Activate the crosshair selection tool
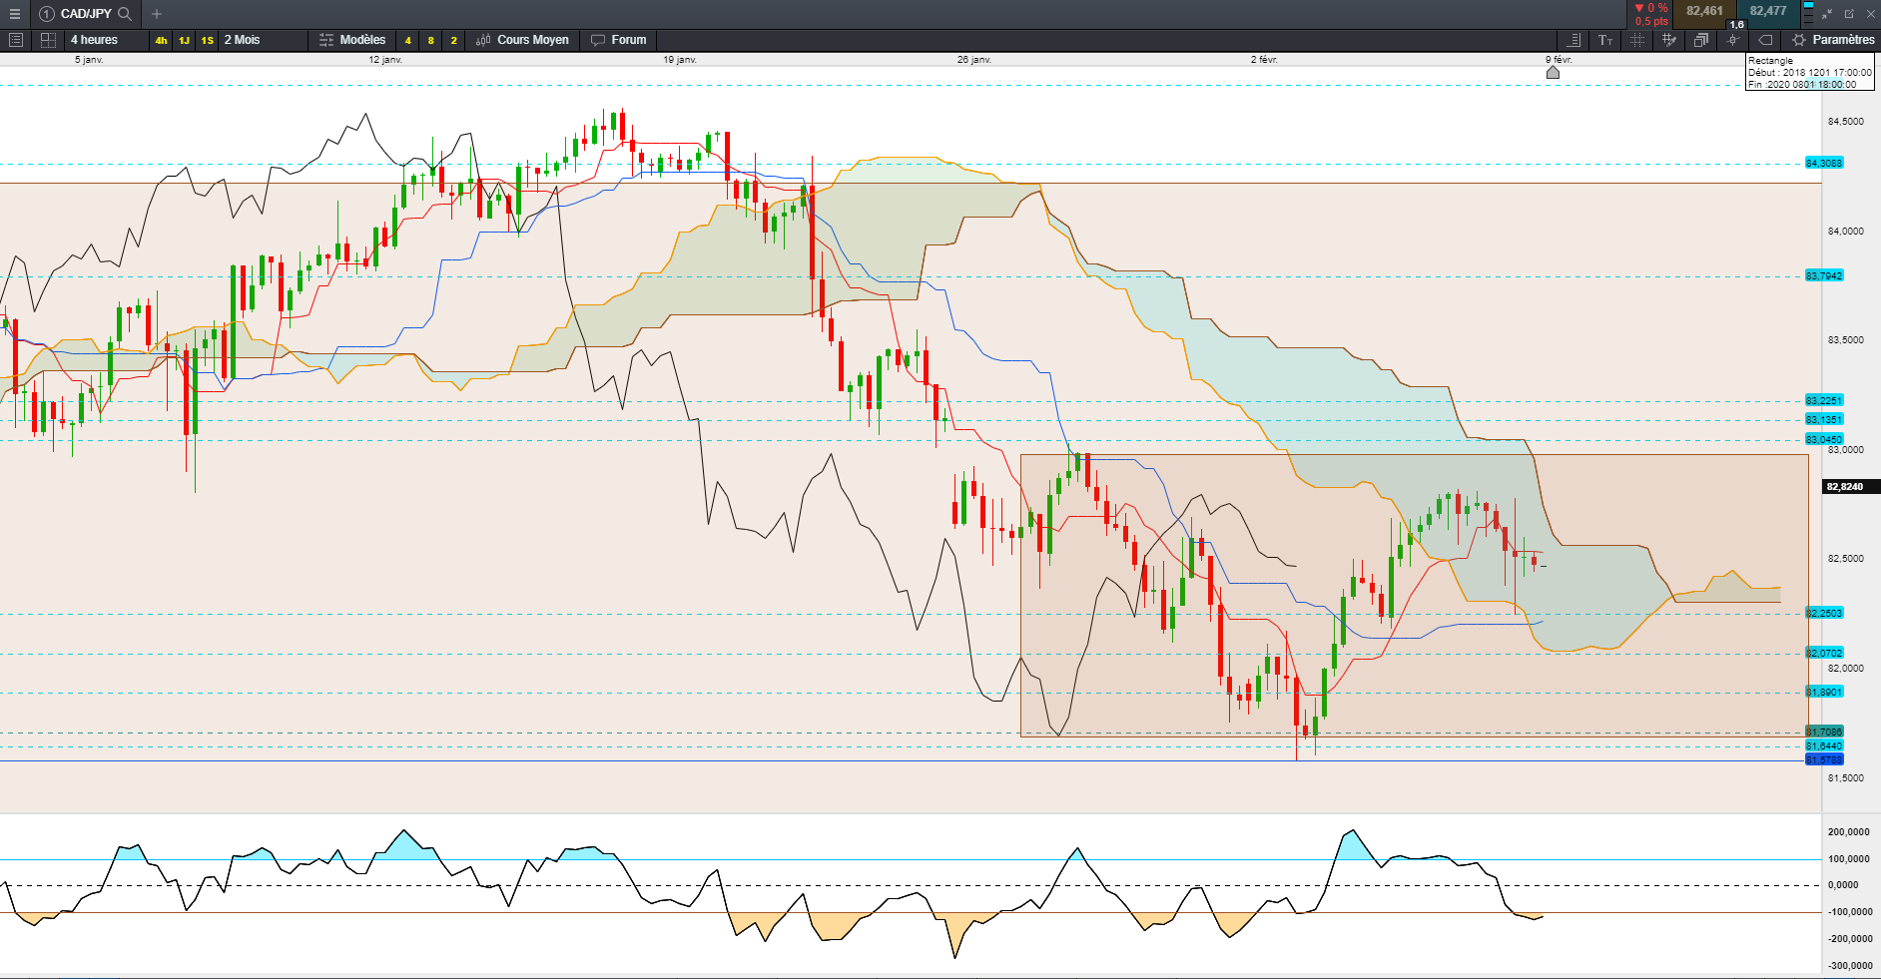This screenshot has width=1881, height=979. coord(1636,40)
